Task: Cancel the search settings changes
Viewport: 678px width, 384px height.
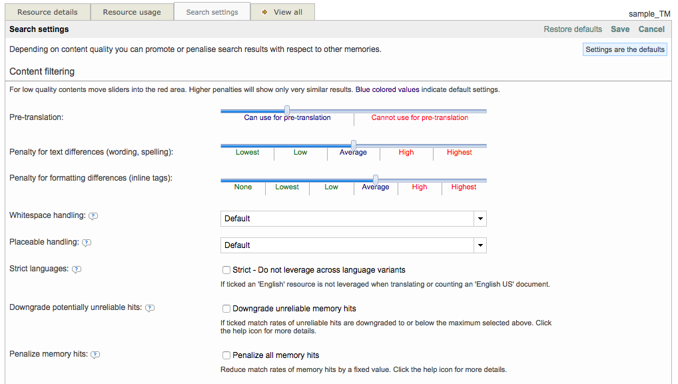Action: [651, 29]
